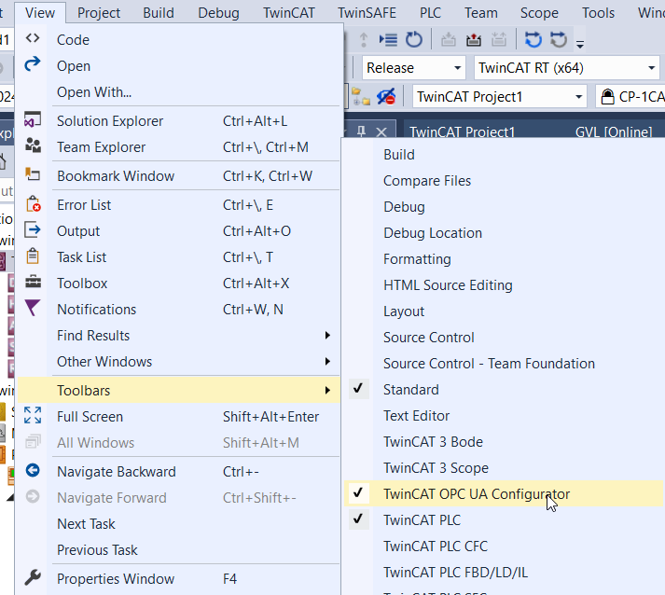Open the TwinSAFE menu
The image size is (665, 595).
[367, 13]
